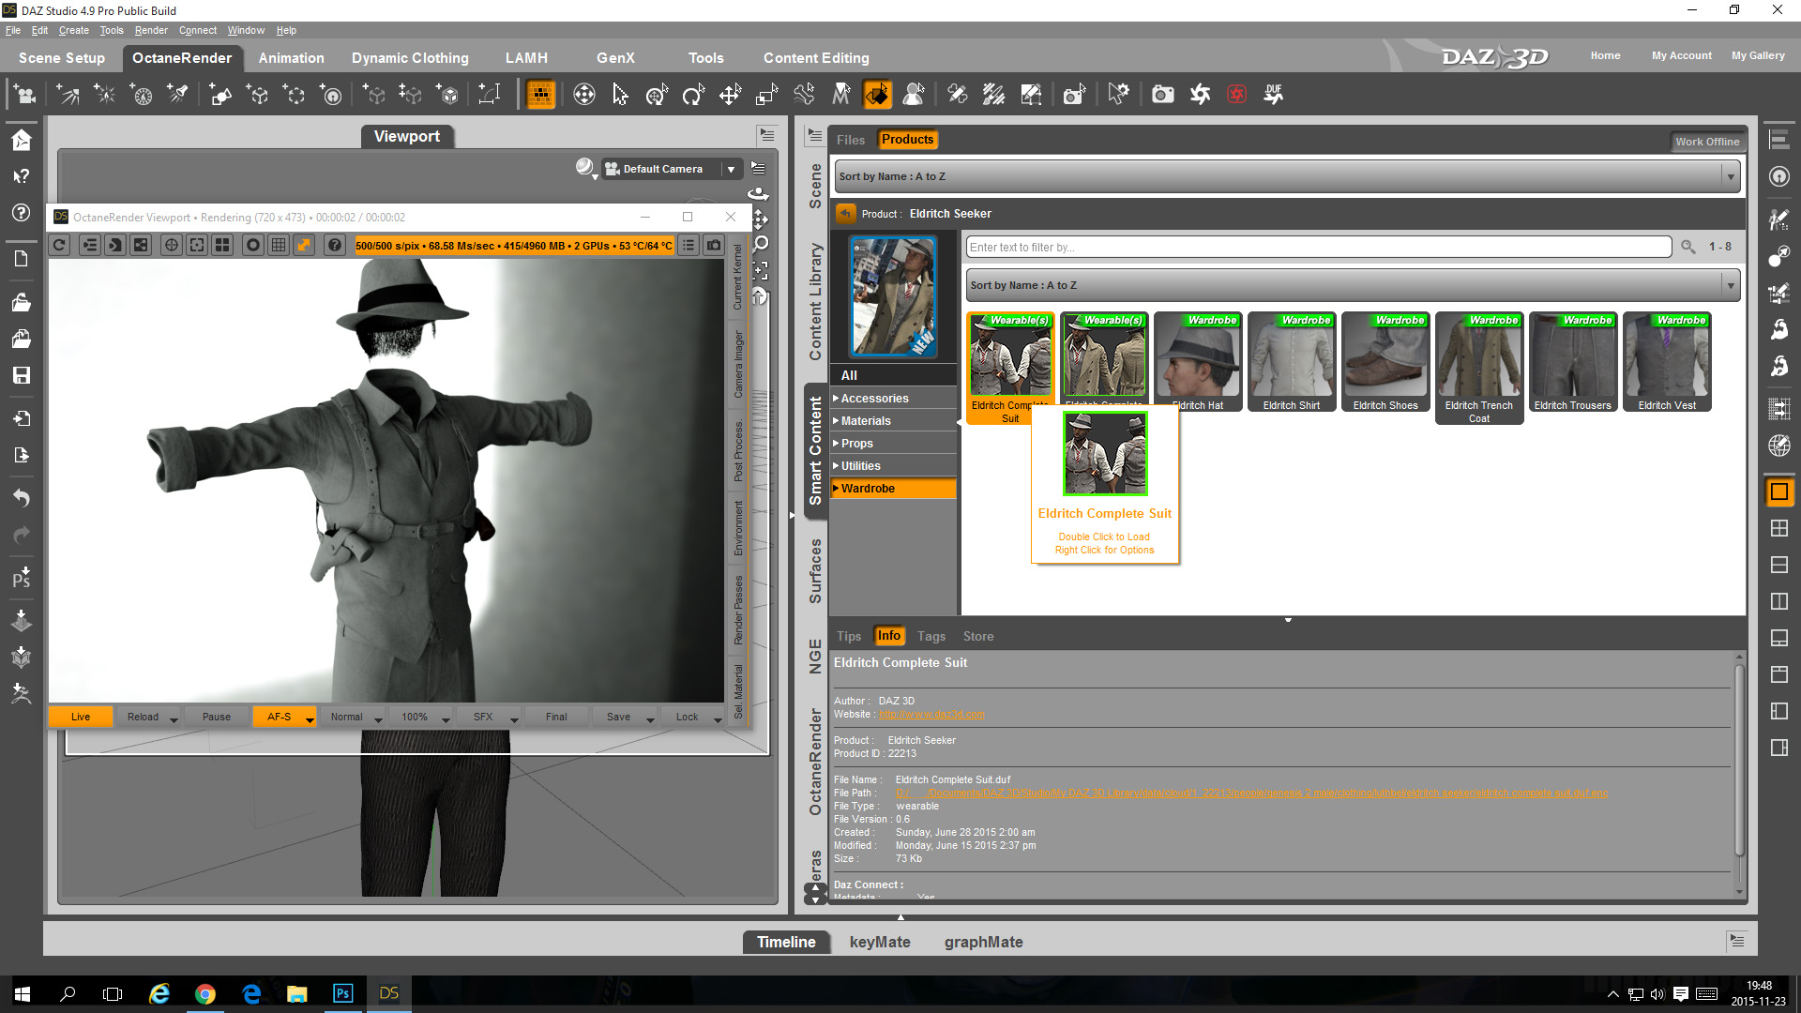This screenshot has width=1801, height=1013.
Task: Expand the Accessories category
Action: [874, 399]
